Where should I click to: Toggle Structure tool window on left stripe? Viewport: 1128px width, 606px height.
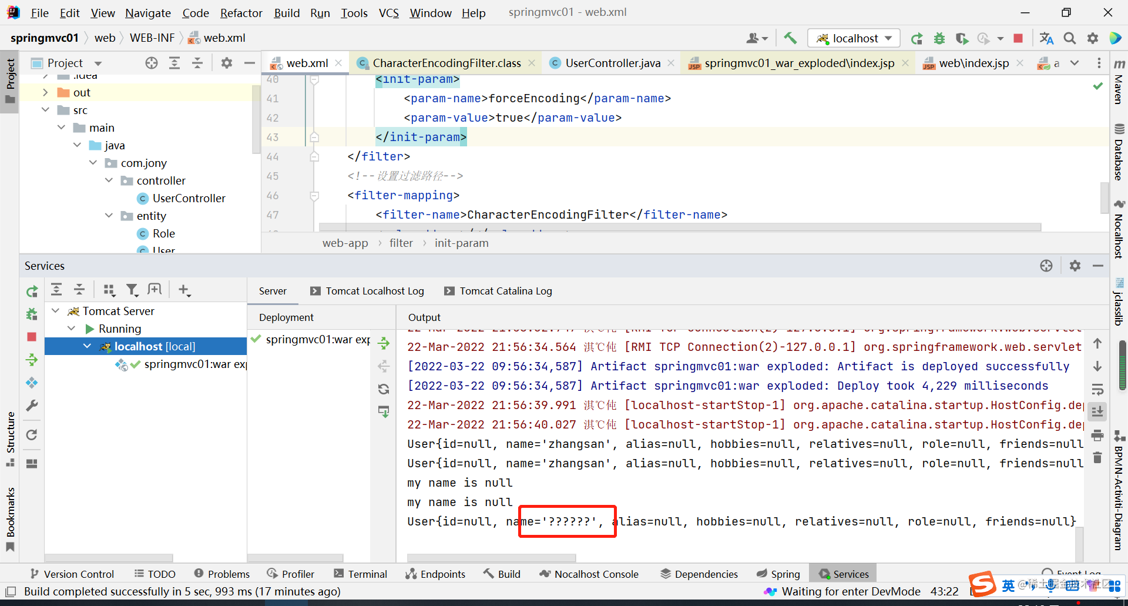(x=11, y=438)
